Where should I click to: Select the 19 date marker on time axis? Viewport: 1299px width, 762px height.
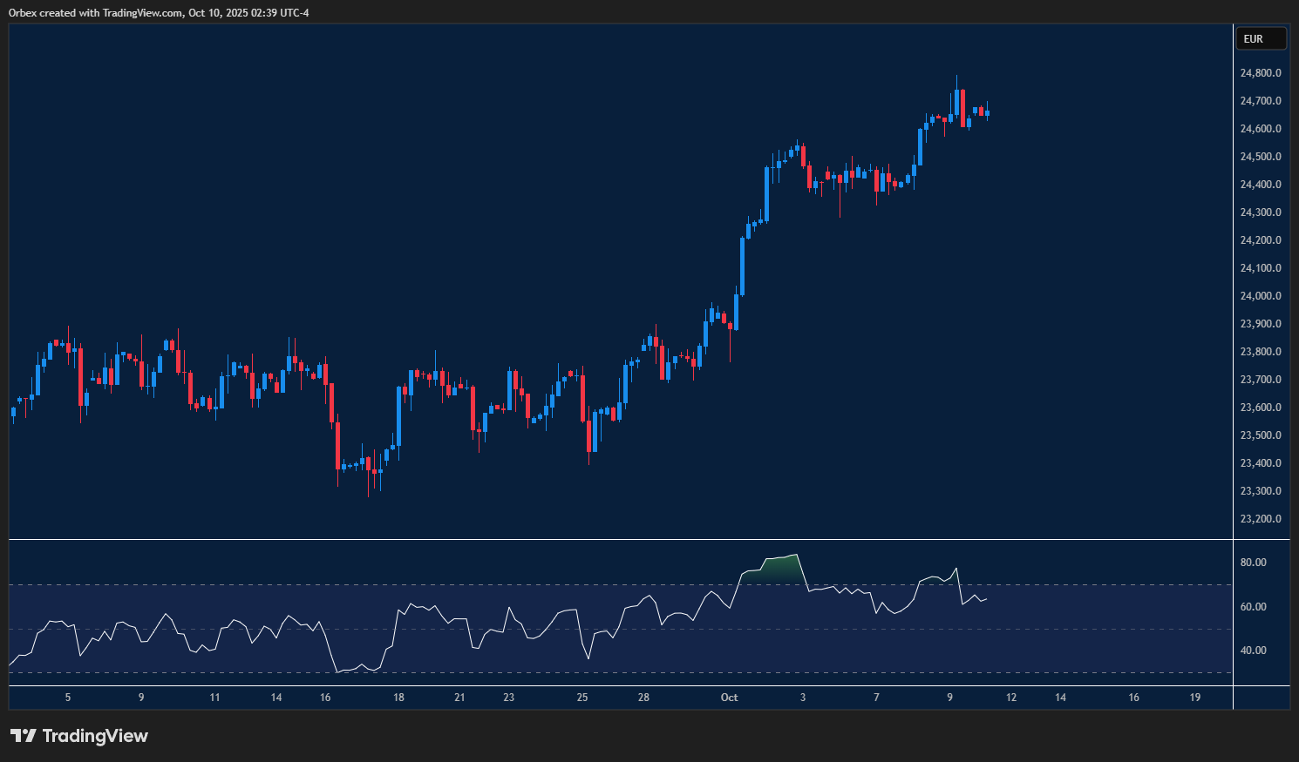tap(1195, 698)
